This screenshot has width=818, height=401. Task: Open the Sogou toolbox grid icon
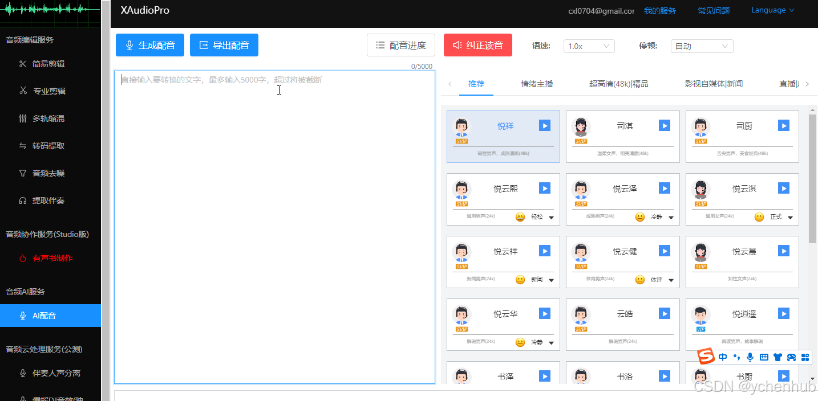coord(805,357)
